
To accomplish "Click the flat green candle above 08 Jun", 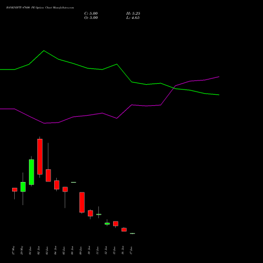I will pos(74,183).
